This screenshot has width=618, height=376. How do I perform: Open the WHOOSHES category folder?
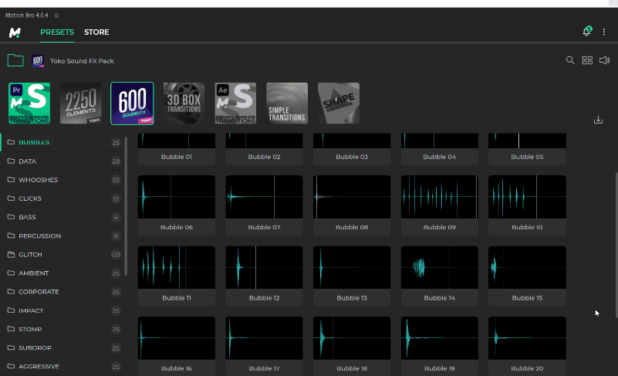click(x=39, y=180)
